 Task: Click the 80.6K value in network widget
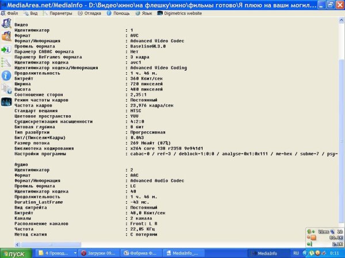coord(336,237)
